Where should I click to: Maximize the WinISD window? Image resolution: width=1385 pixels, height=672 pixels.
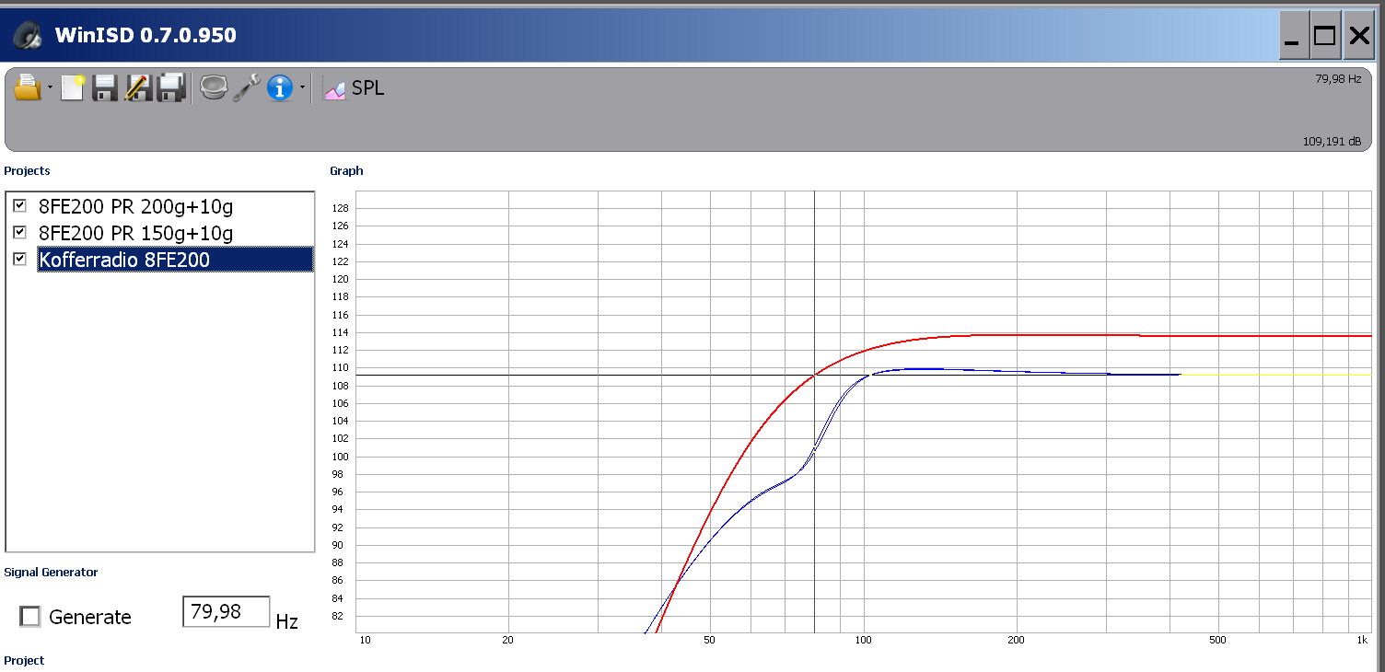(x=1324, y=36)
